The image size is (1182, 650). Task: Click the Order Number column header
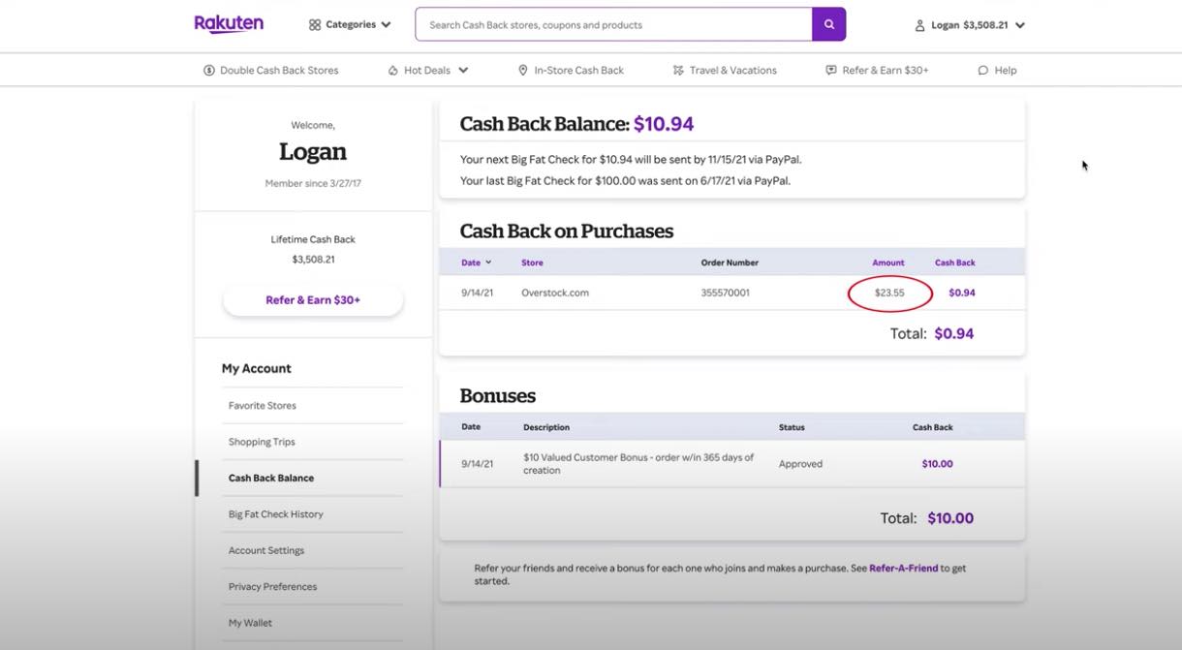730,263
